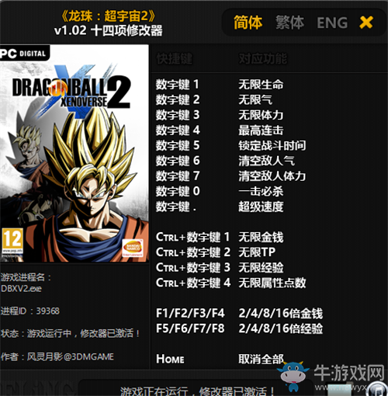Enable 一击必杀 option

261,192
